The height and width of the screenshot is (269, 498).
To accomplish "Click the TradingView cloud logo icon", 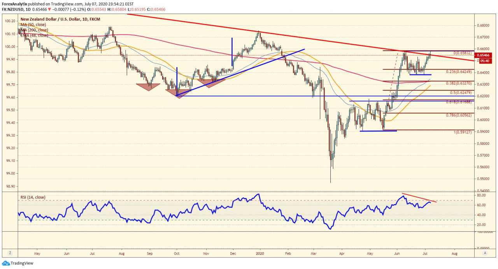I will [5, 263].
